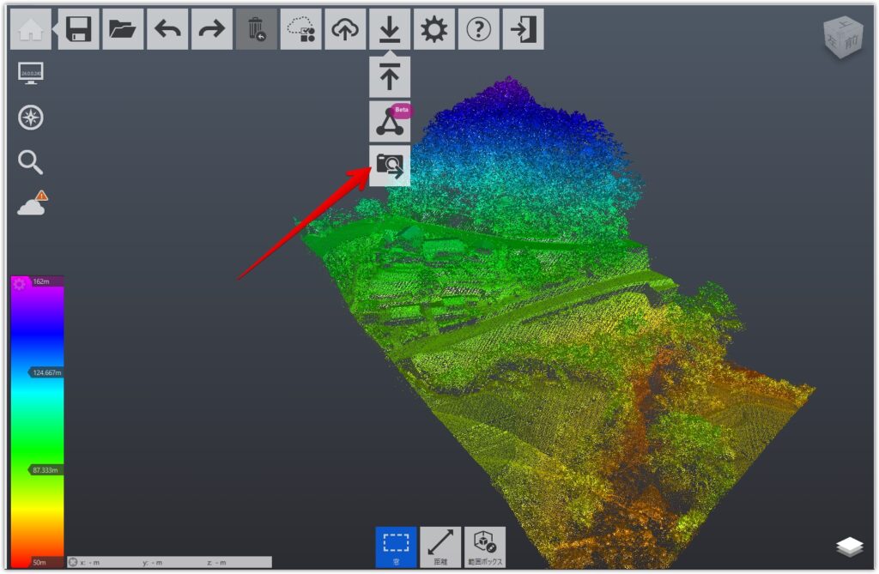Select the screenshot export icon marked by red arrow
The height and width of the screenshot is (574, 879).
click(x=391, y=165)
